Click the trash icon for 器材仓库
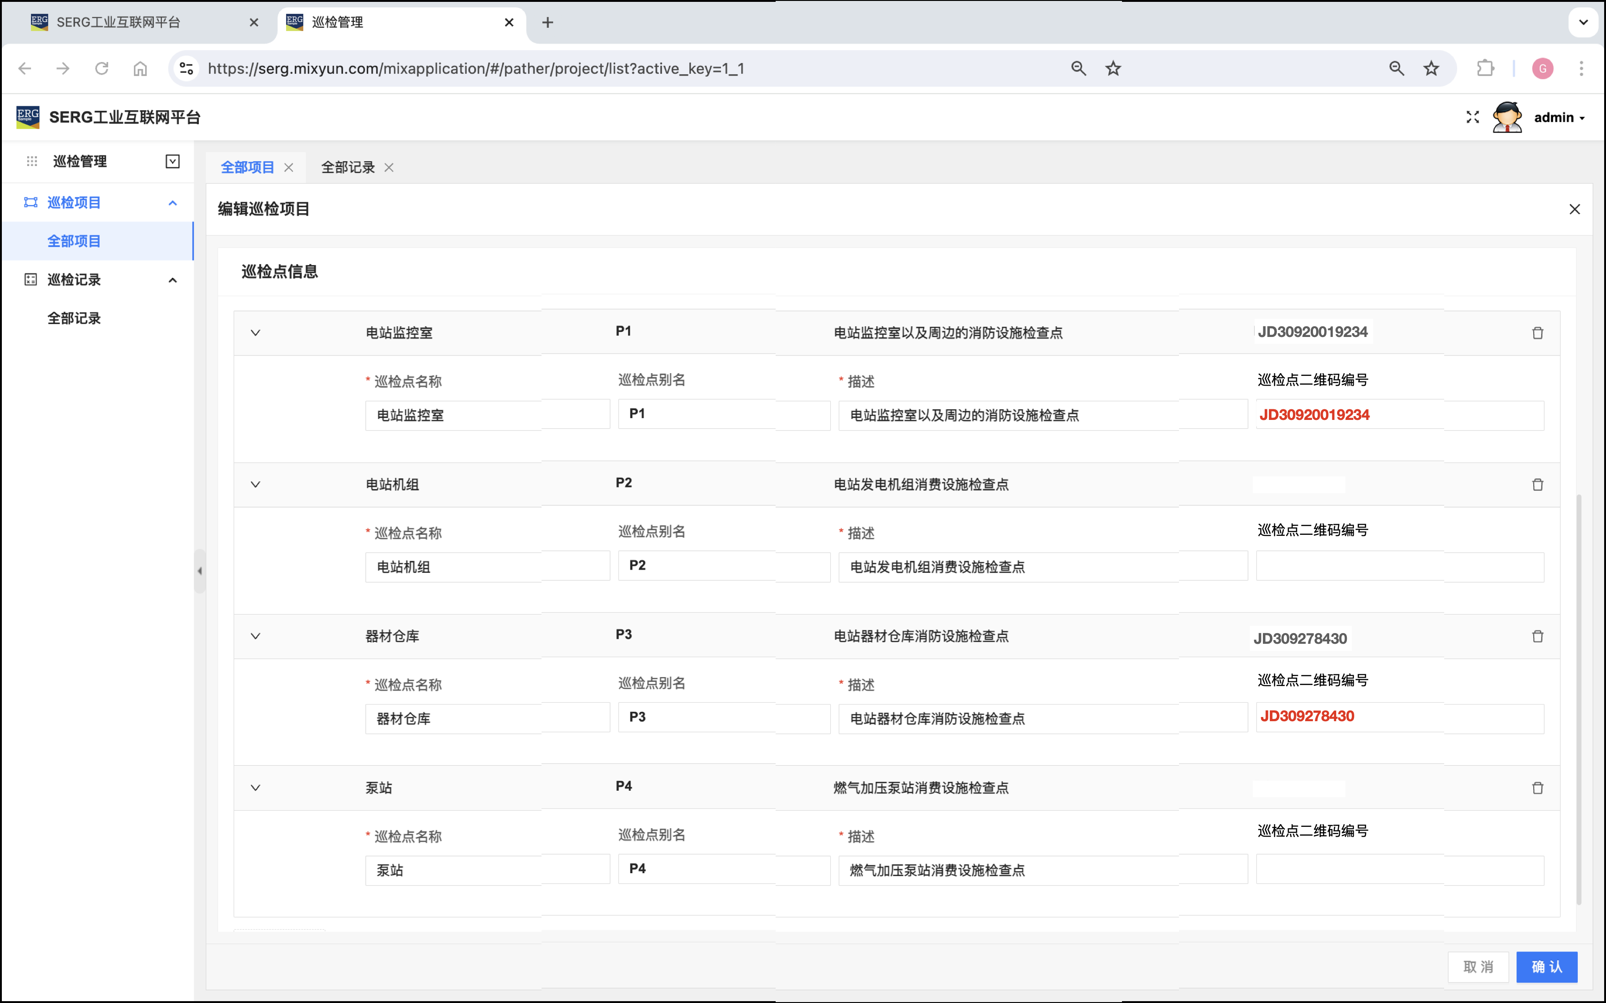1606x1003 pixels. (1537, 636)
